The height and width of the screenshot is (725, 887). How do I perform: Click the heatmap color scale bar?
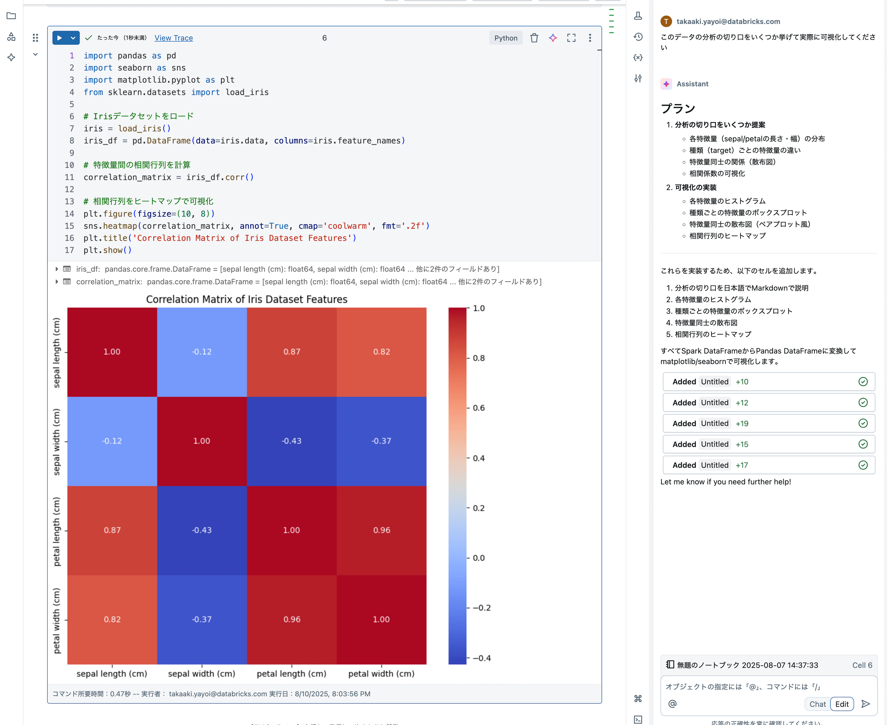pos(457,486)
